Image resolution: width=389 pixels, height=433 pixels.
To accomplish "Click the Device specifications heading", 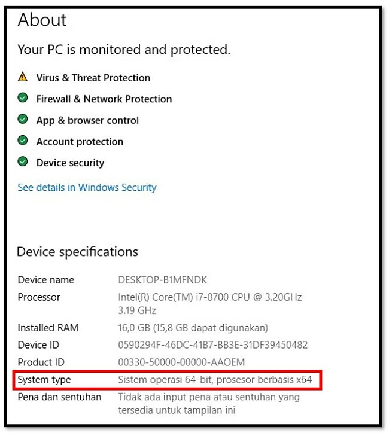I will 77,252.
